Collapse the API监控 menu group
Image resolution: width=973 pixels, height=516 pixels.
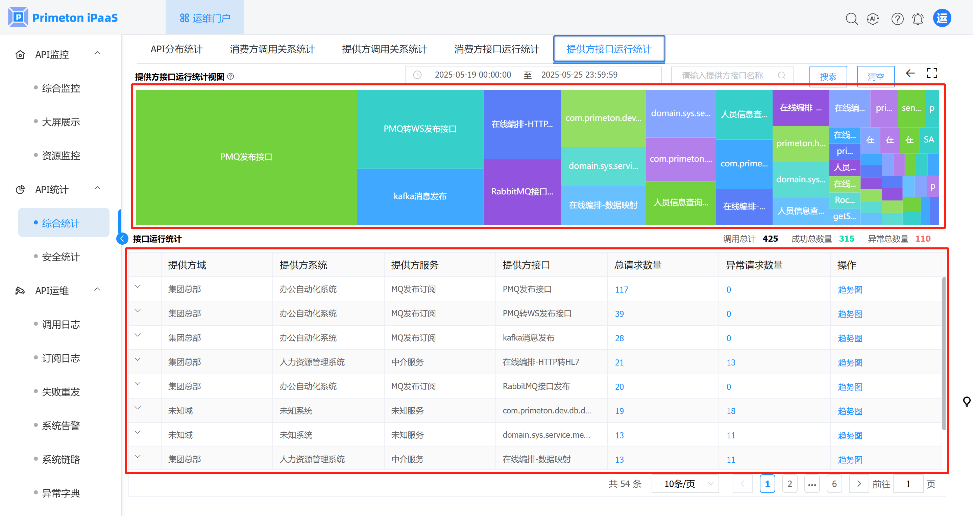pyautogui.click(x=97, y=54)
